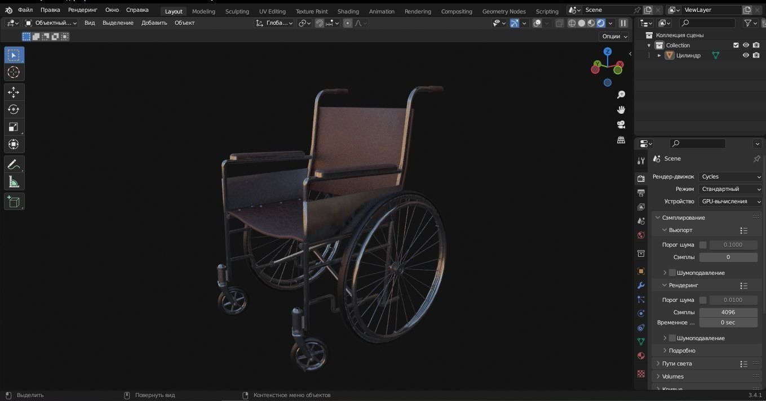Open the Output properties tab
Viewport: 766px width, 401px height.
click(x=641, y=193)
